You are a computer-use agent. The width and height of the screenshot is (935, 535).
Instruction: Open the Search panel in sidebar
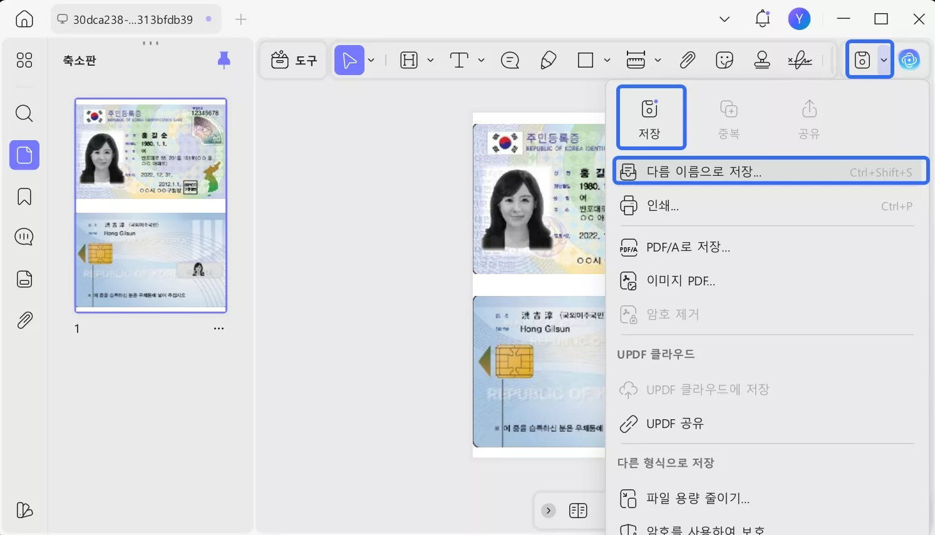click(x=24, y=113)
